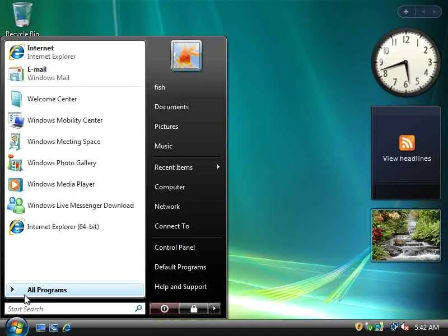Open the Internet Explorer icon beside Internet

click(x=16, y=52)
